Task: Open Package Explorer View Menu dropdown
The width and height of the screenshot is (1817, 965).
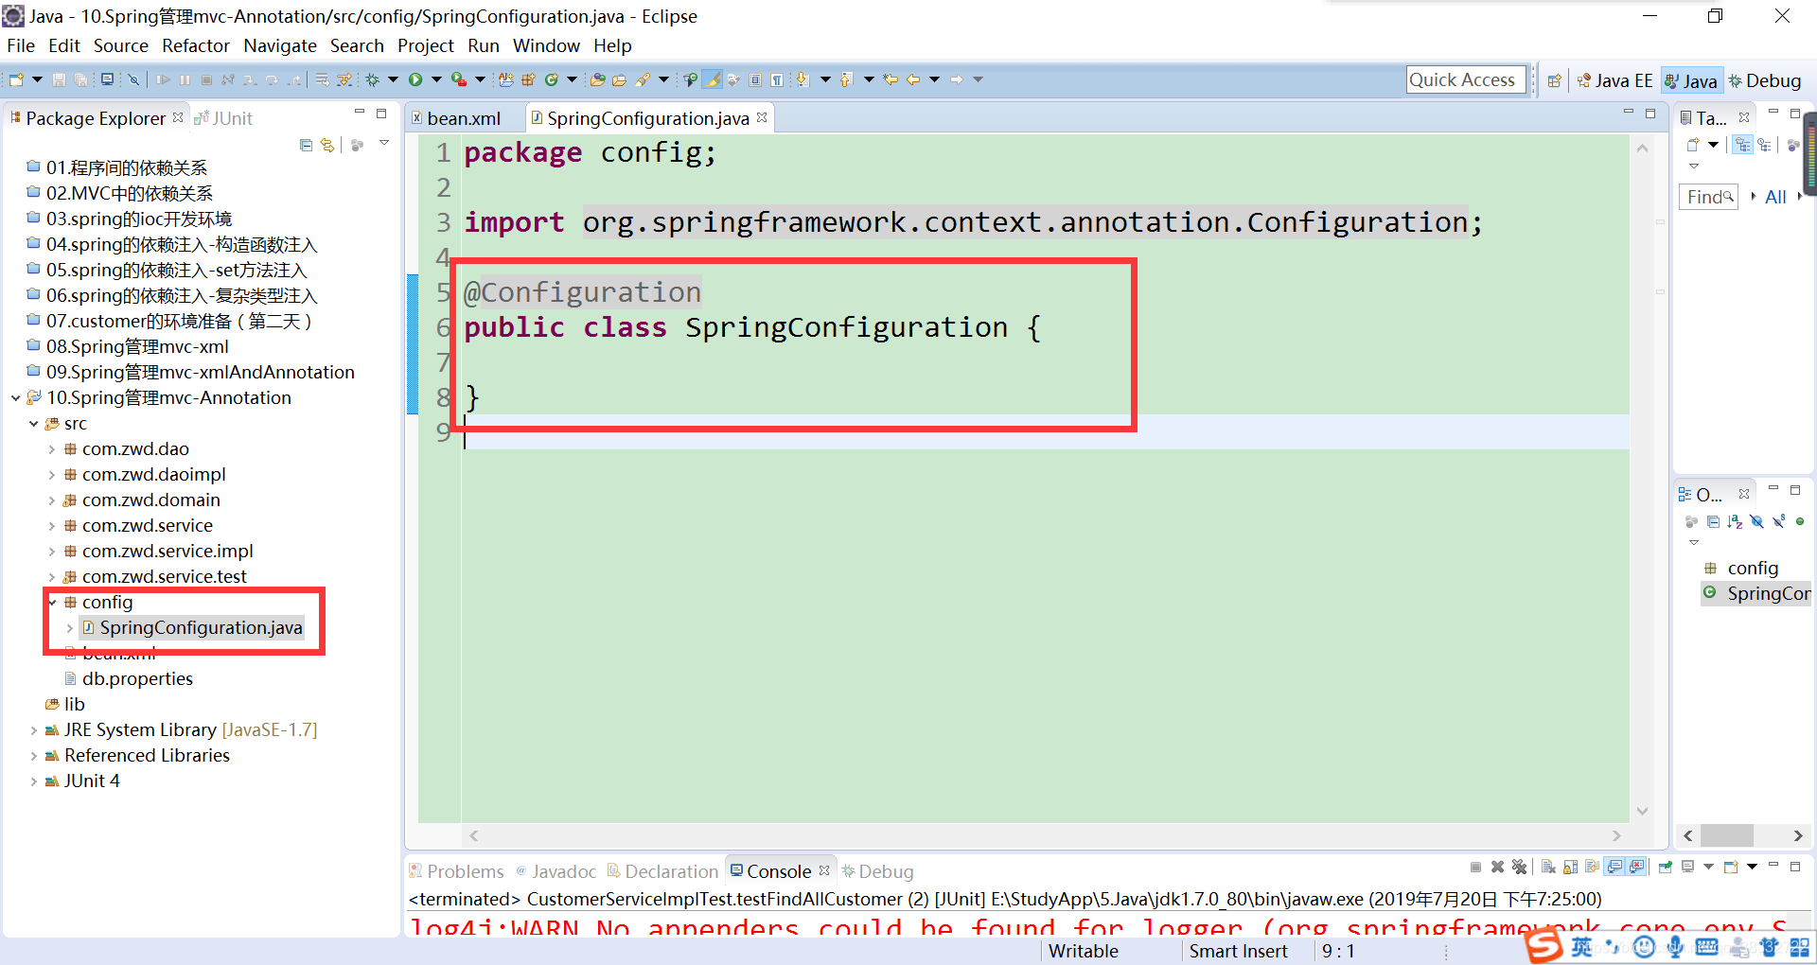Action: pos(384,143)
